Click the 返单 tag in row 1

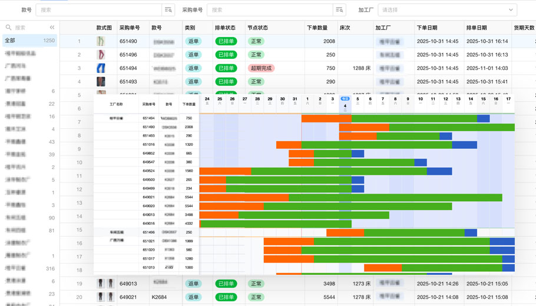click(193, 42)
